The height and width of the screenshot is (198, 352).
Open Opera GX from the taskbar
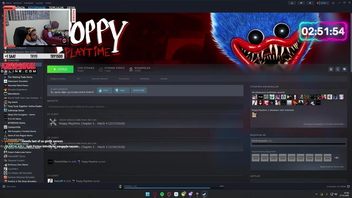tap(155, 194)
